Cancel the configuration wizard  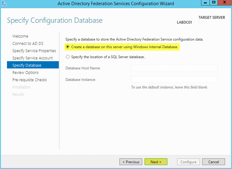pyautogui.click(x=214, y=162)
